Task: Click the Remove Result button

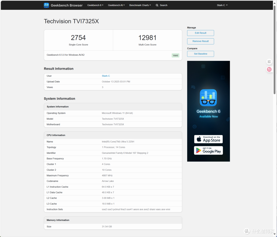Action: coord(201,41)
